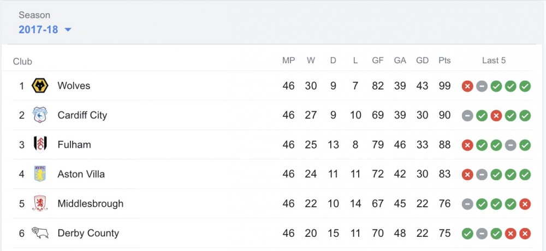
Task: Select the Derby County team name
Action: pyautogui.click(x=88, y=233)
